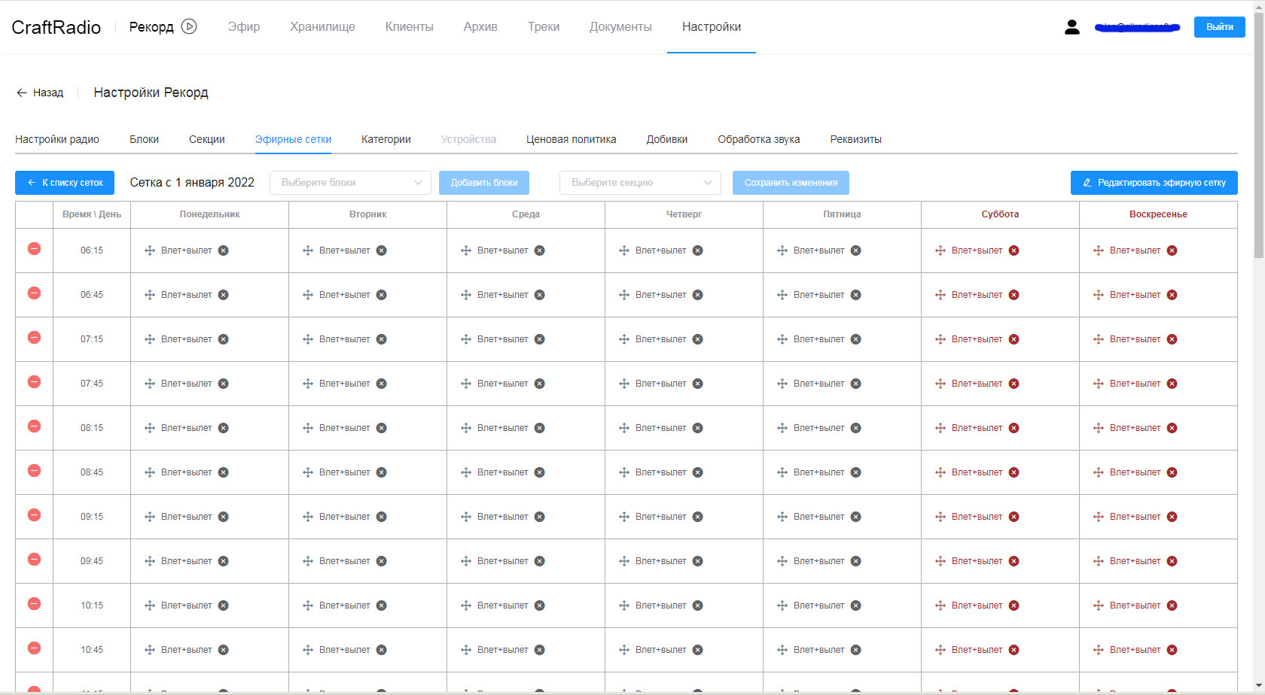Remove Thursday 08:45 Влет+вылет block
The width and height of the screenshot is (1265, 695).
coord(698,472)
